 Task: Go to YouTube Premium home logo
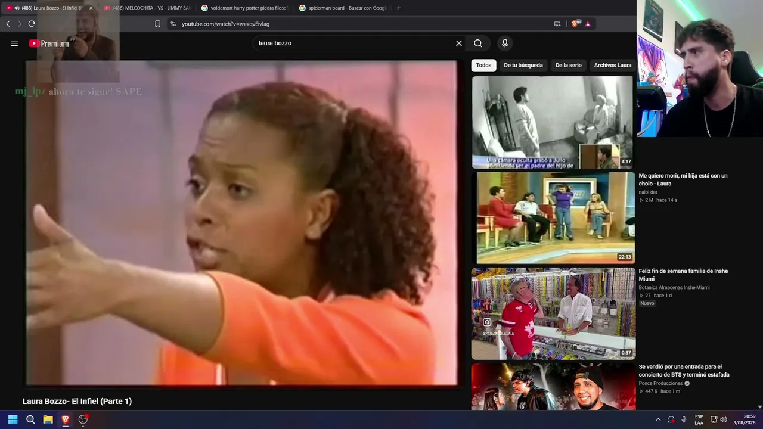click(x=49, y=43)
